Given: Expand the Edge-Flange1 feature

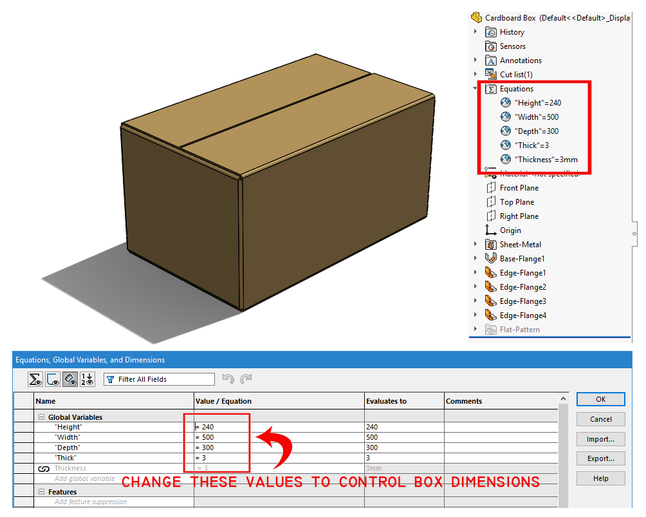Looking at the screenshot, I should (x=475, y=272).
